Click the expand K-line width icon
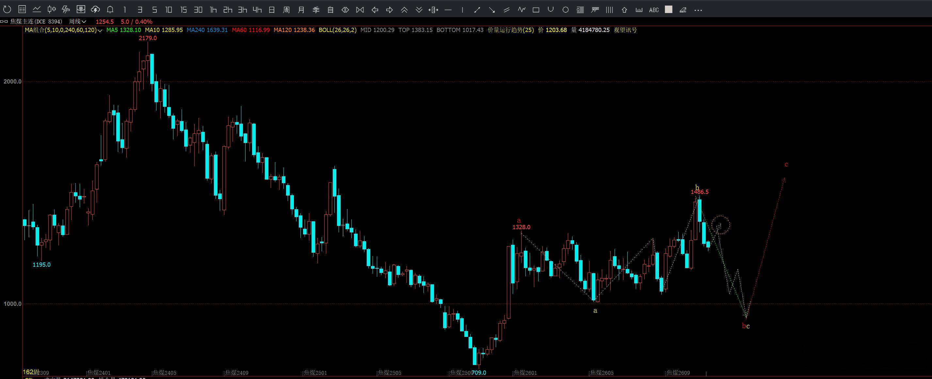 [345, 10]
